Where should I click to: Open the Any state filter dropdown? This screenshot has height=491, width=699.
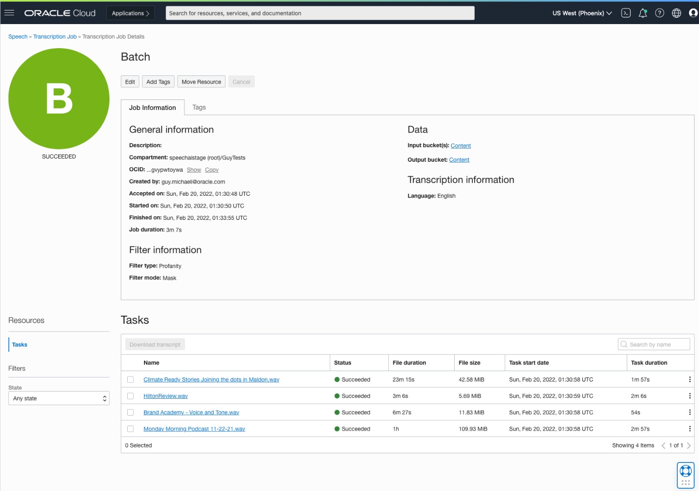(x=59, y=398)
